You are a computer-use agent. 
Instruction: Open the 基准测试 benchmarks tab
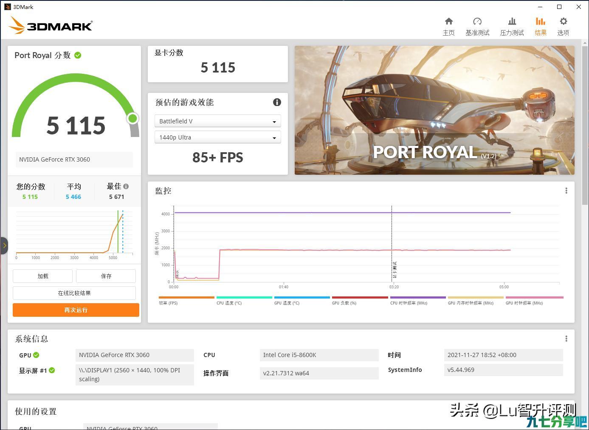point(477,26)
